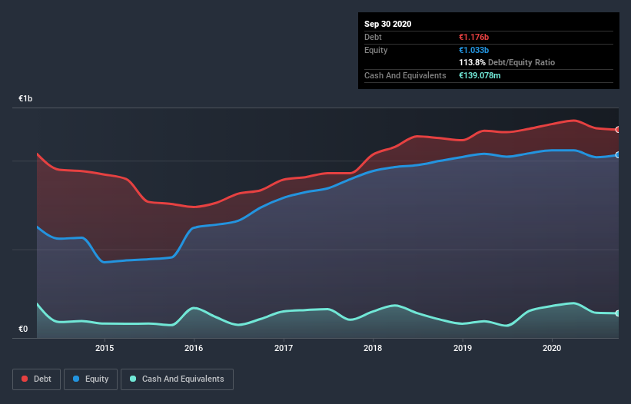Image resolution: width=631 pixels, height=404 pixels.
Task: Select the 2015 x-axis label
Action: coord(105,348)
